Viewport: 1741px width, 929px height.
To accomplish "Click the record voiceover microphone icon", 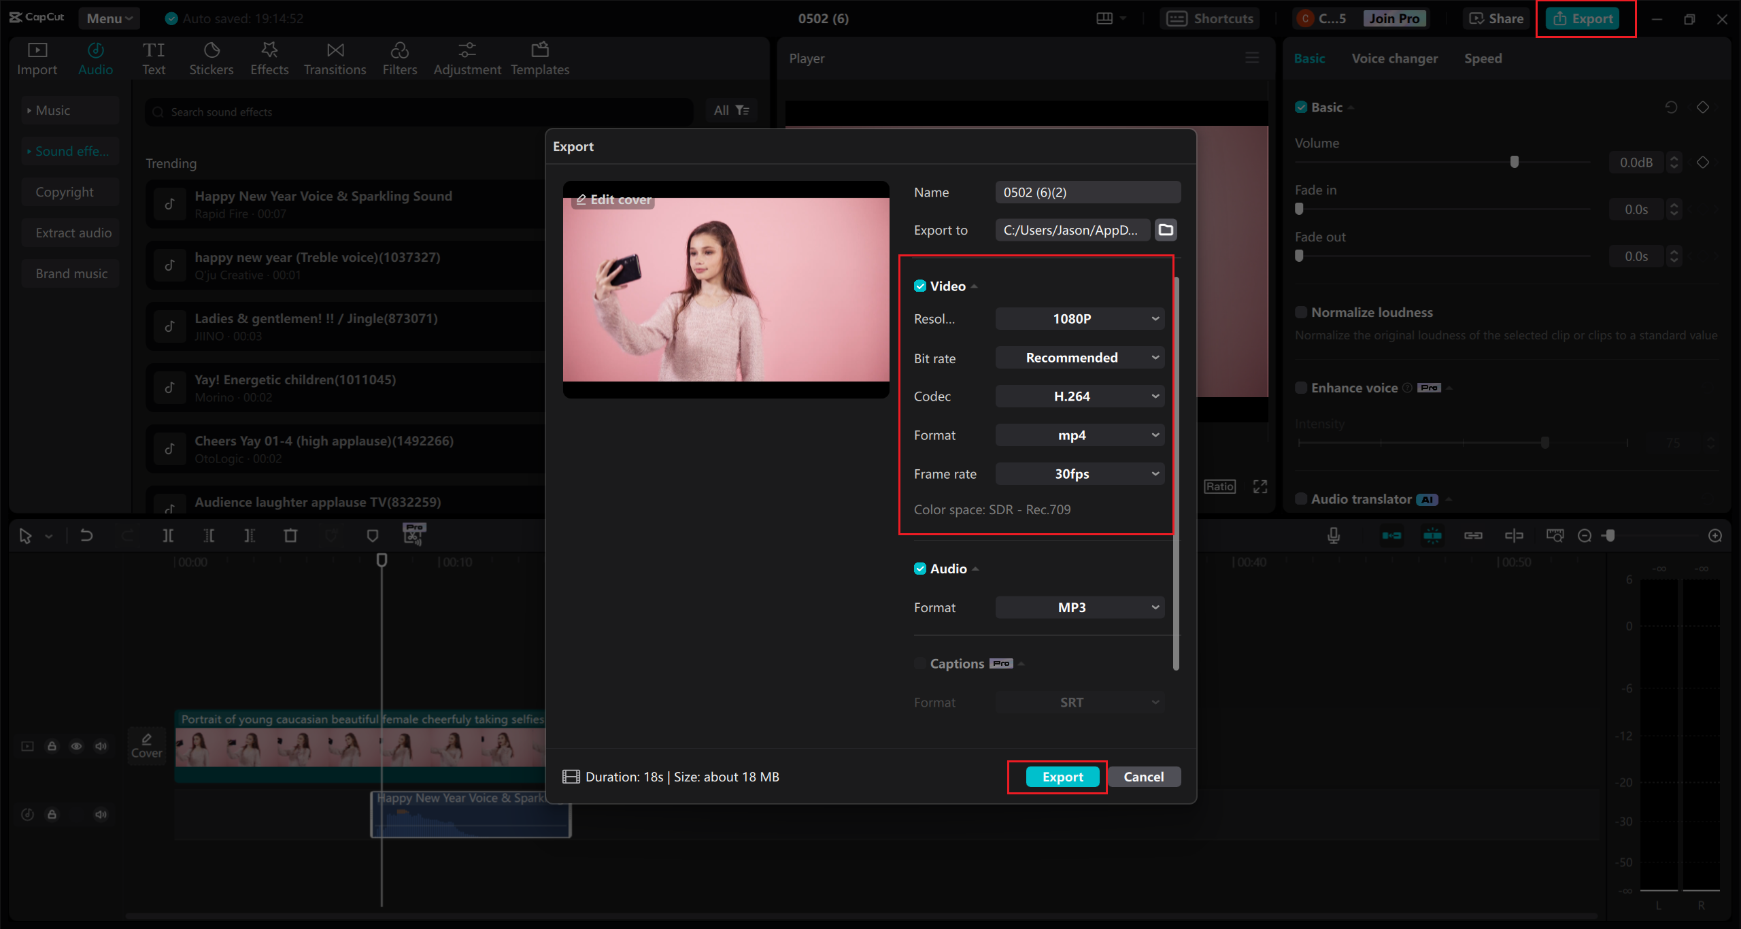I will (1334, 535).
